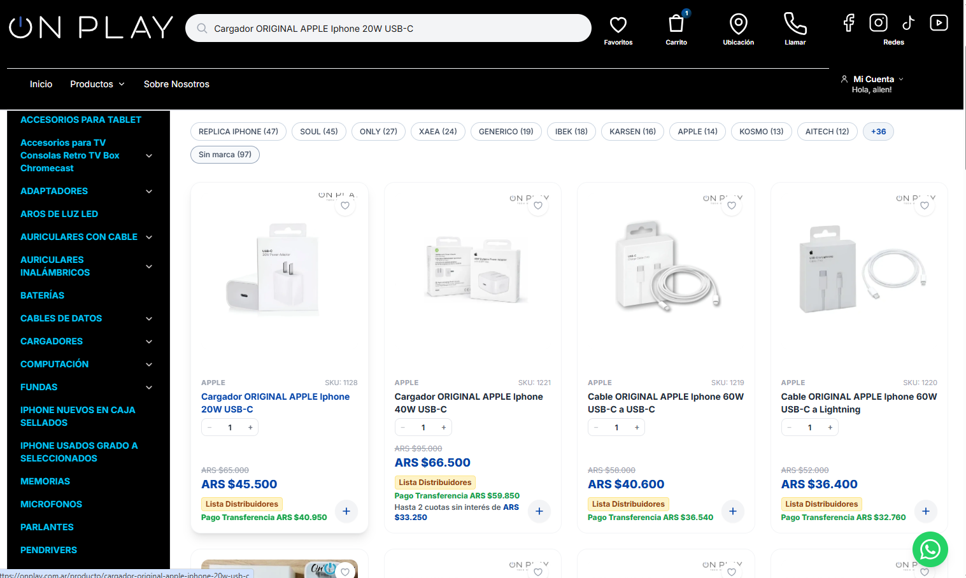Add Cable 60W USB-C a USB-C to cart
966x578 pixels.
coord(733,511)
